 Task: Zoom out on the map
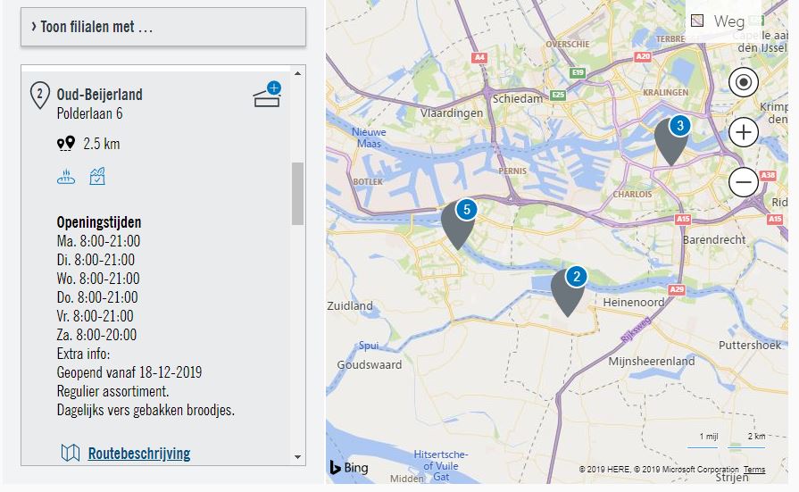744,182
